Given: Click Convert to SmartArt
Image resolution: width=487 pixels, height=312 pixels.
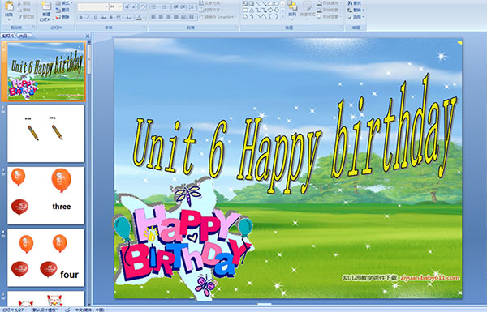Looking at the screenshot, I should pos(218,17).
